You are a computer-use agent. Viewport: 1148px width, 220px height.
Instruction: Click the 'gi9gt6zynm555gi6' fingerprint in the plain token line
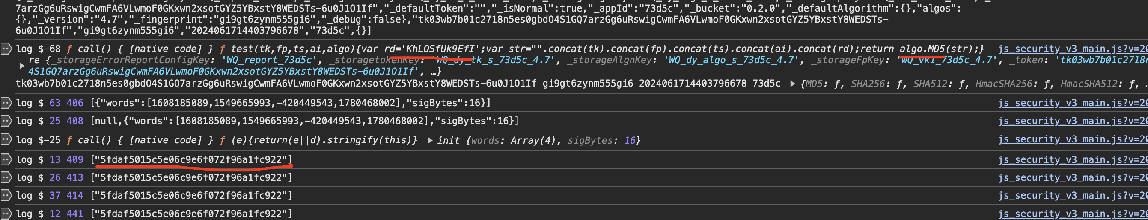[x=587, y=84]
